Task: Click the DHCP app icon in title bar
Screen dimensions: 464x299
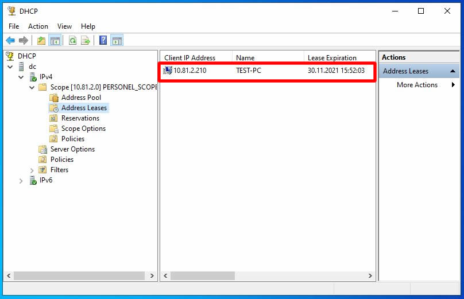Action: tap(12, 11)
